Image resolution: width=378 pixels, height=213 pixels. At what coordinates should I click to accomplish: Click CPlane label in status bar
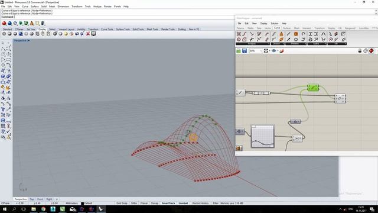pos(5,204)
